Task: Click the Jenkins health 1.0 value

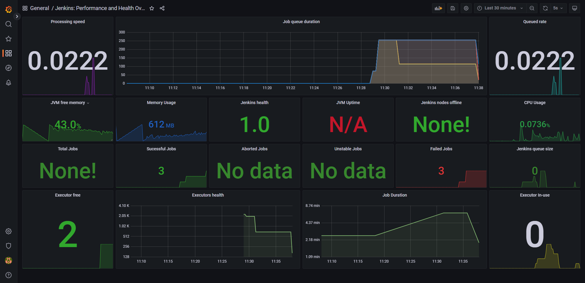Action: click(254, 124)
